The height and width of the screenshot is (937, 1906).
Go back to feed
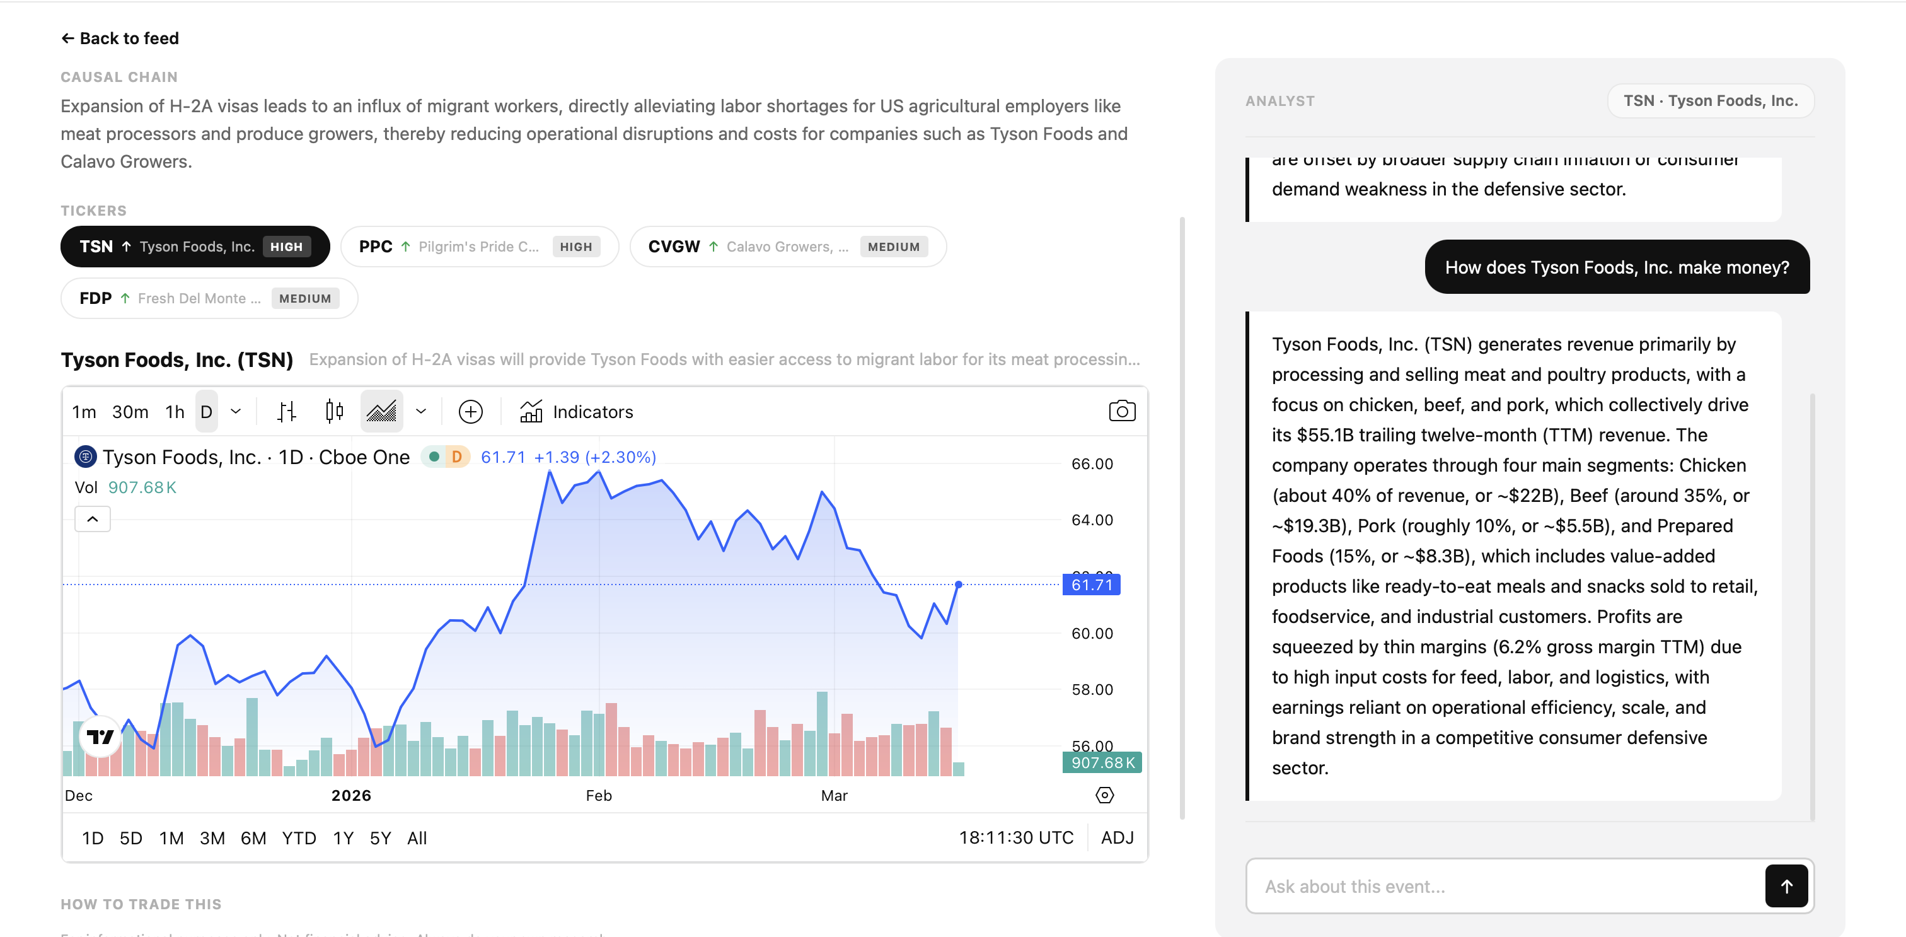tap(120, 38)
